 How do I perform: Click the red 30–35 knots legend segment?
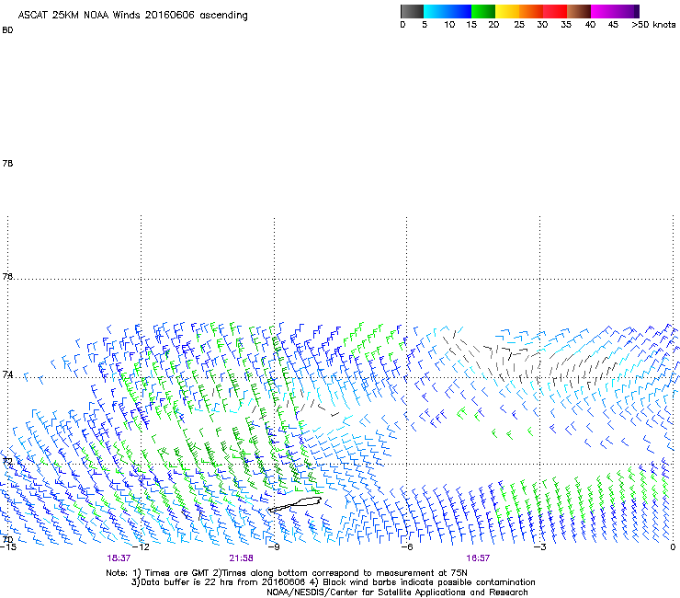555,11
